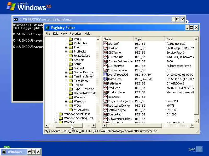Click the Prefetcher folder icon
The height and width of the screenshot is (156, 209).
point(71,43)
